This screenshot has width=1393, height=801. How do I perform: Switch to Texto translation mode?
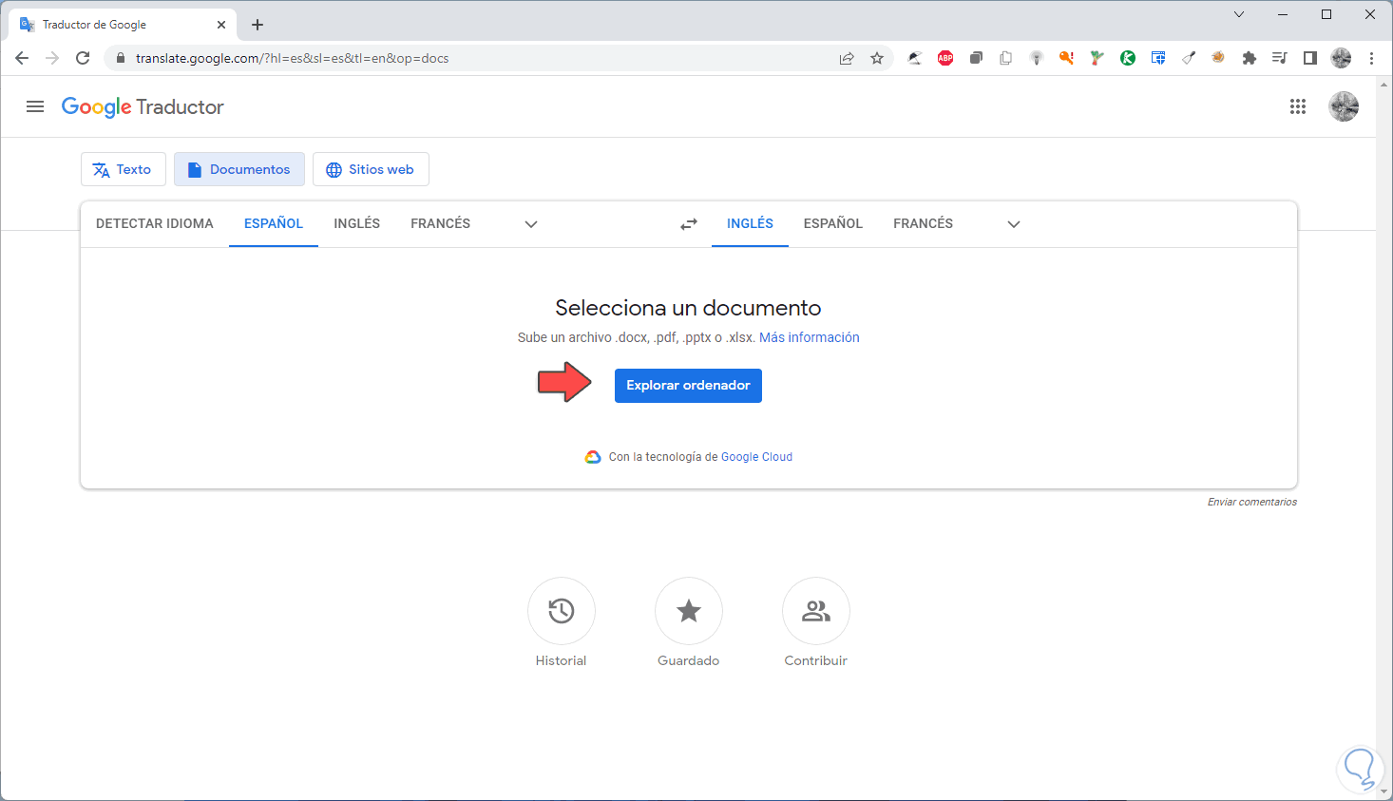point(123,169)
